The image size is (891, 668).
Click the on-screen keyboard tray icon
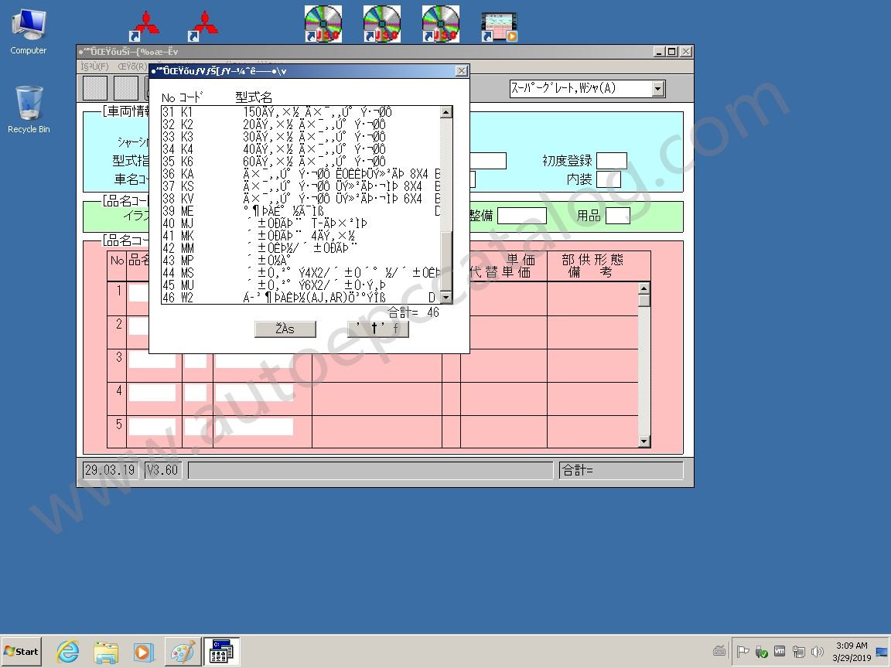(719, 652)
